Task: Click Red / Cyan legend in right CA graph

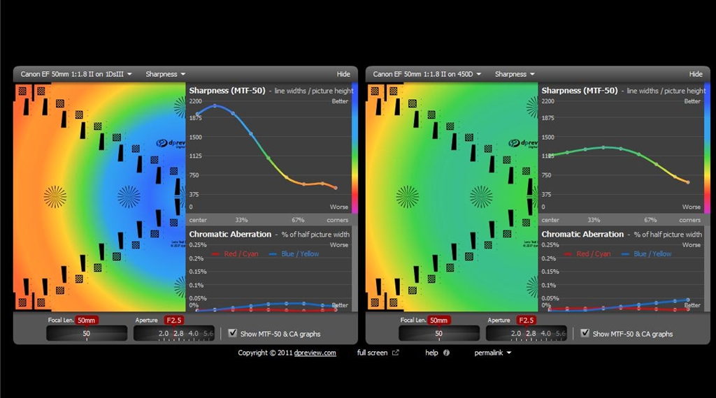Action: pyautogui.click(x=587, y=254)
